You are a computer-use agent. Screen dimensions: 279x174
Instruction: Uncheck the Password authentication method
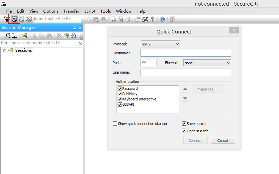click(x=120, y=88)
